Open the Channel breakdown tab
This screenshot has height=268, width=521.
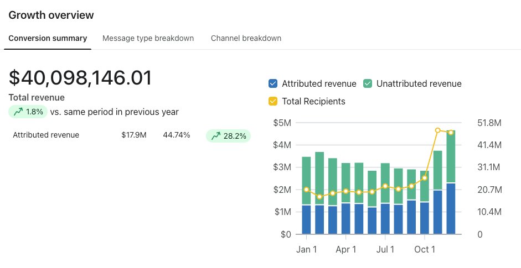[x=246, y=38]
